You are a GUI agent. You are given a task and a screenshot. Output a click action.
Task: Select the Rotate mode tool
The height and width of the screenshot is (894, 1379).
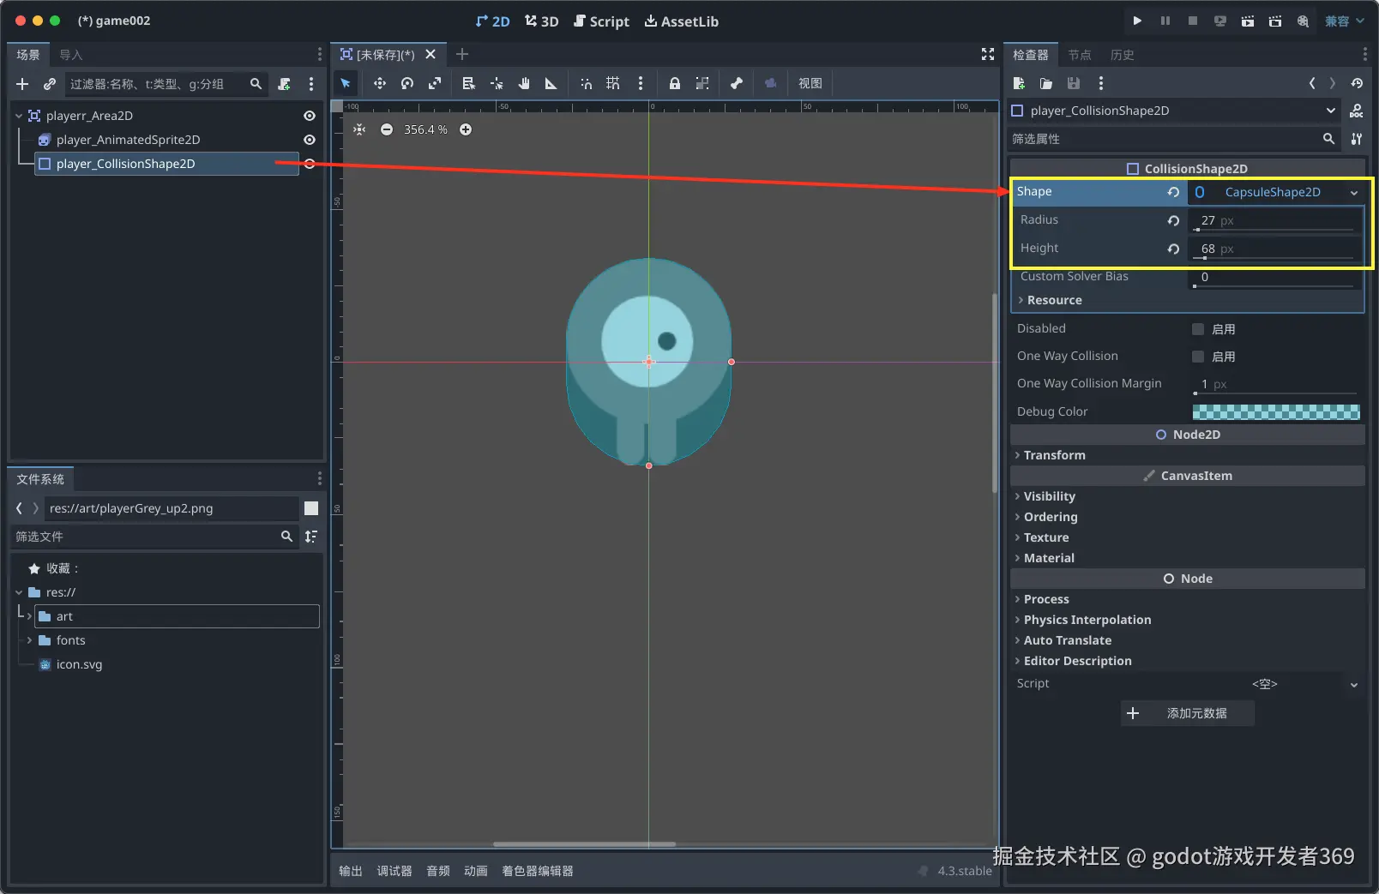click(407, 83)
